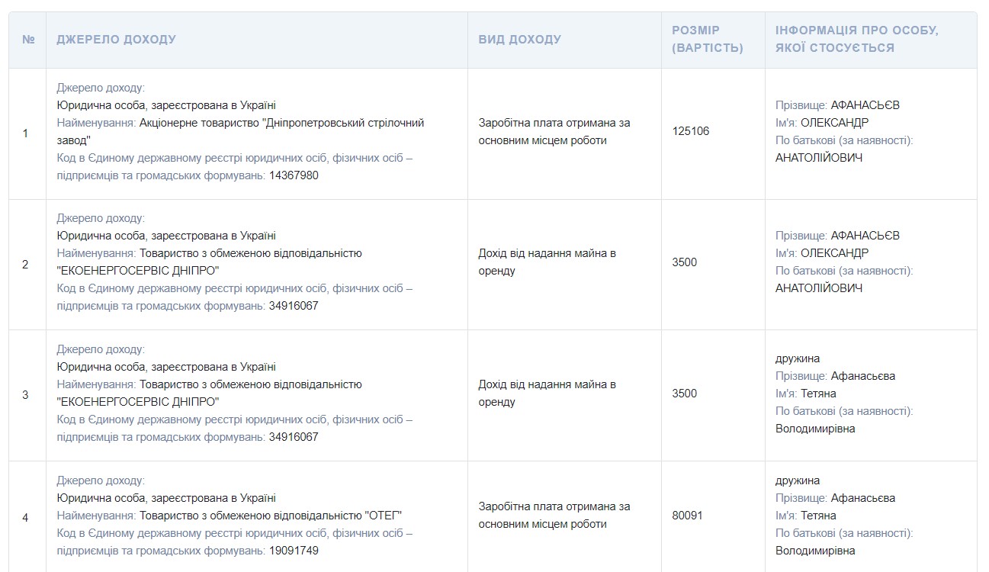This screenshot has height=572, width=989.
Task: Click registry code 14367980
Action: pyautogui.click(x=294, y=175)
